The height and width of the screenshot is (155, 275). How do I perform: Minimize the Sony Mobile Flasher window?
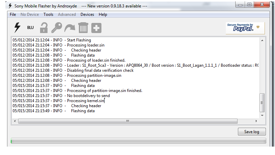click(240, 5)
